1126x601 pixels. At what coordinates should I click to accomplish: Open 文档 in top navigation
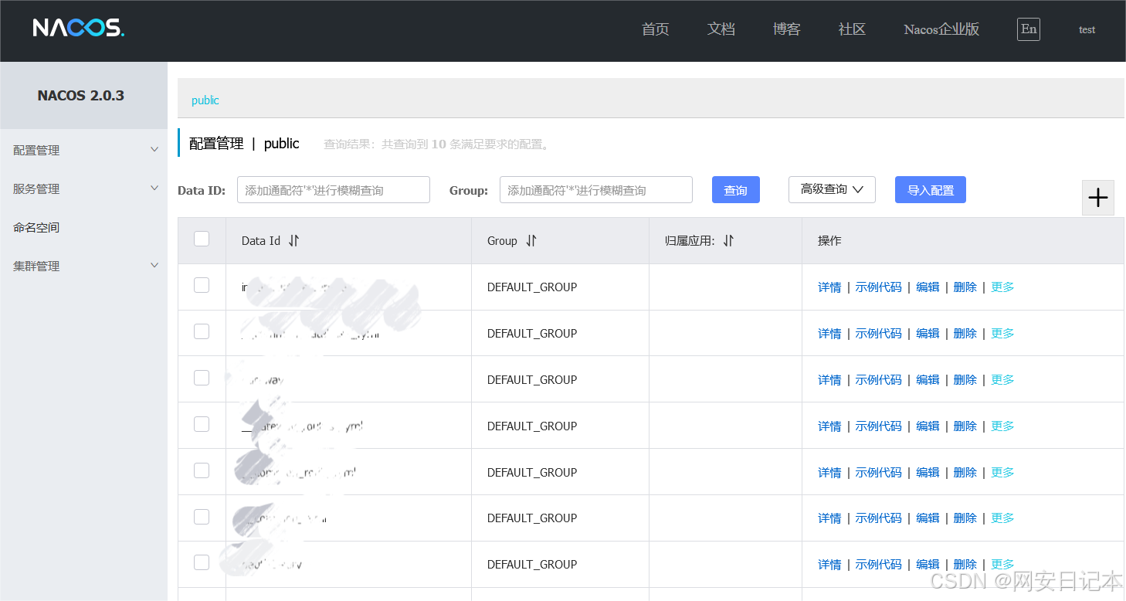[721, 29]
